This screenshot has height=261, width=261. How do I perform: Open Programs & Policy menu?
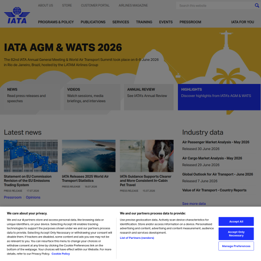(56, 22)
